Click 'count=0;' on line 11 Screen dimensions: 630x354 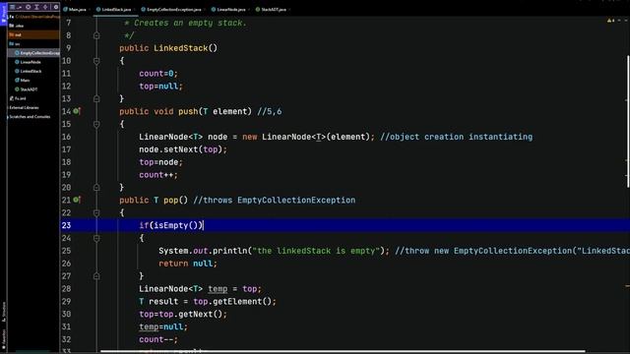(x=158, y=74)
